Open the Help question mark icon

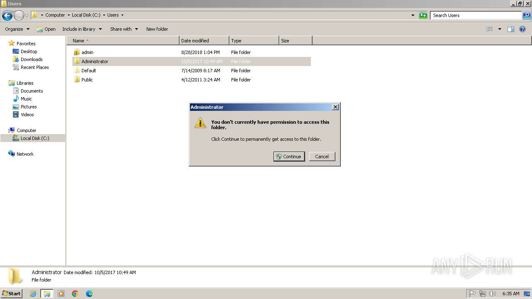click(x=522, y=29)
